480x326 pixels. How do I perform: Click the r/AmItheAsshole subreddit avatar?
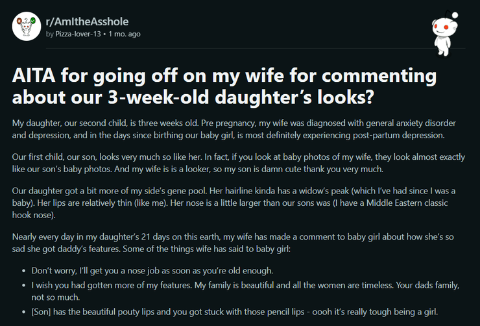[x=26, y=27]
